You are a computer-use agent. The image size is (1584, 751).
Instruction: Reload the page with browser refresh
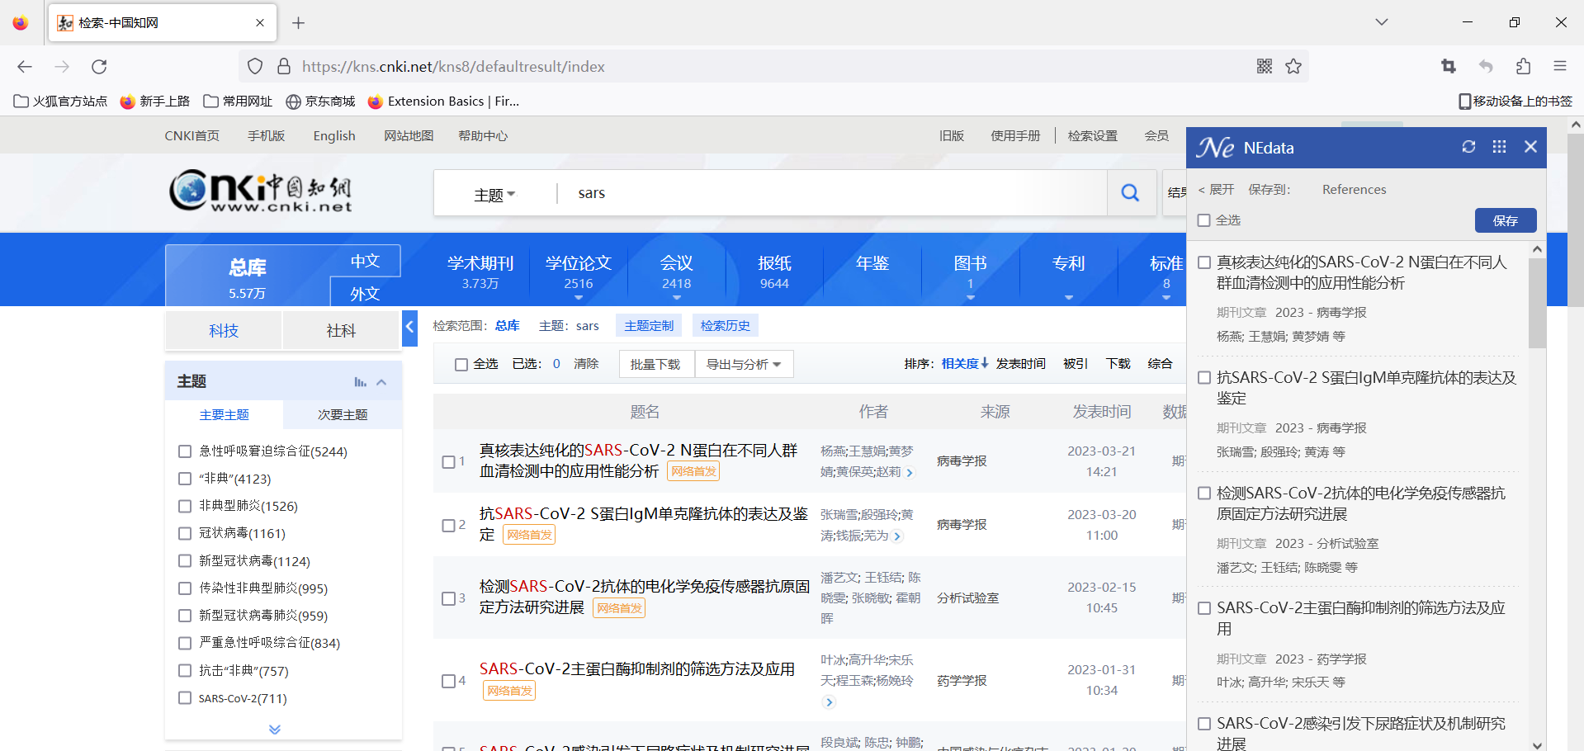click(99, 67)
